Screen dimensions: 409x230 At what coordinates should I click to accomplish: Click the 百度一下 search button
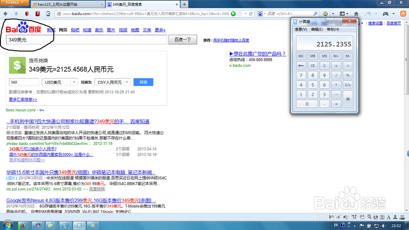coord(182,40)
